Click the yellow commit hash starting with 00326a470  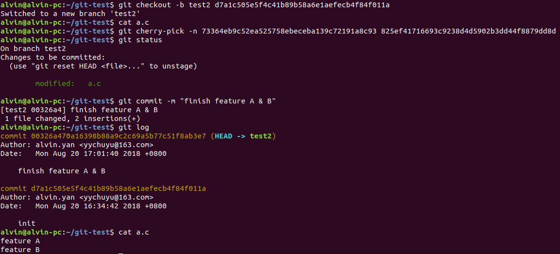pyautogui.click(x=103, y=136)
